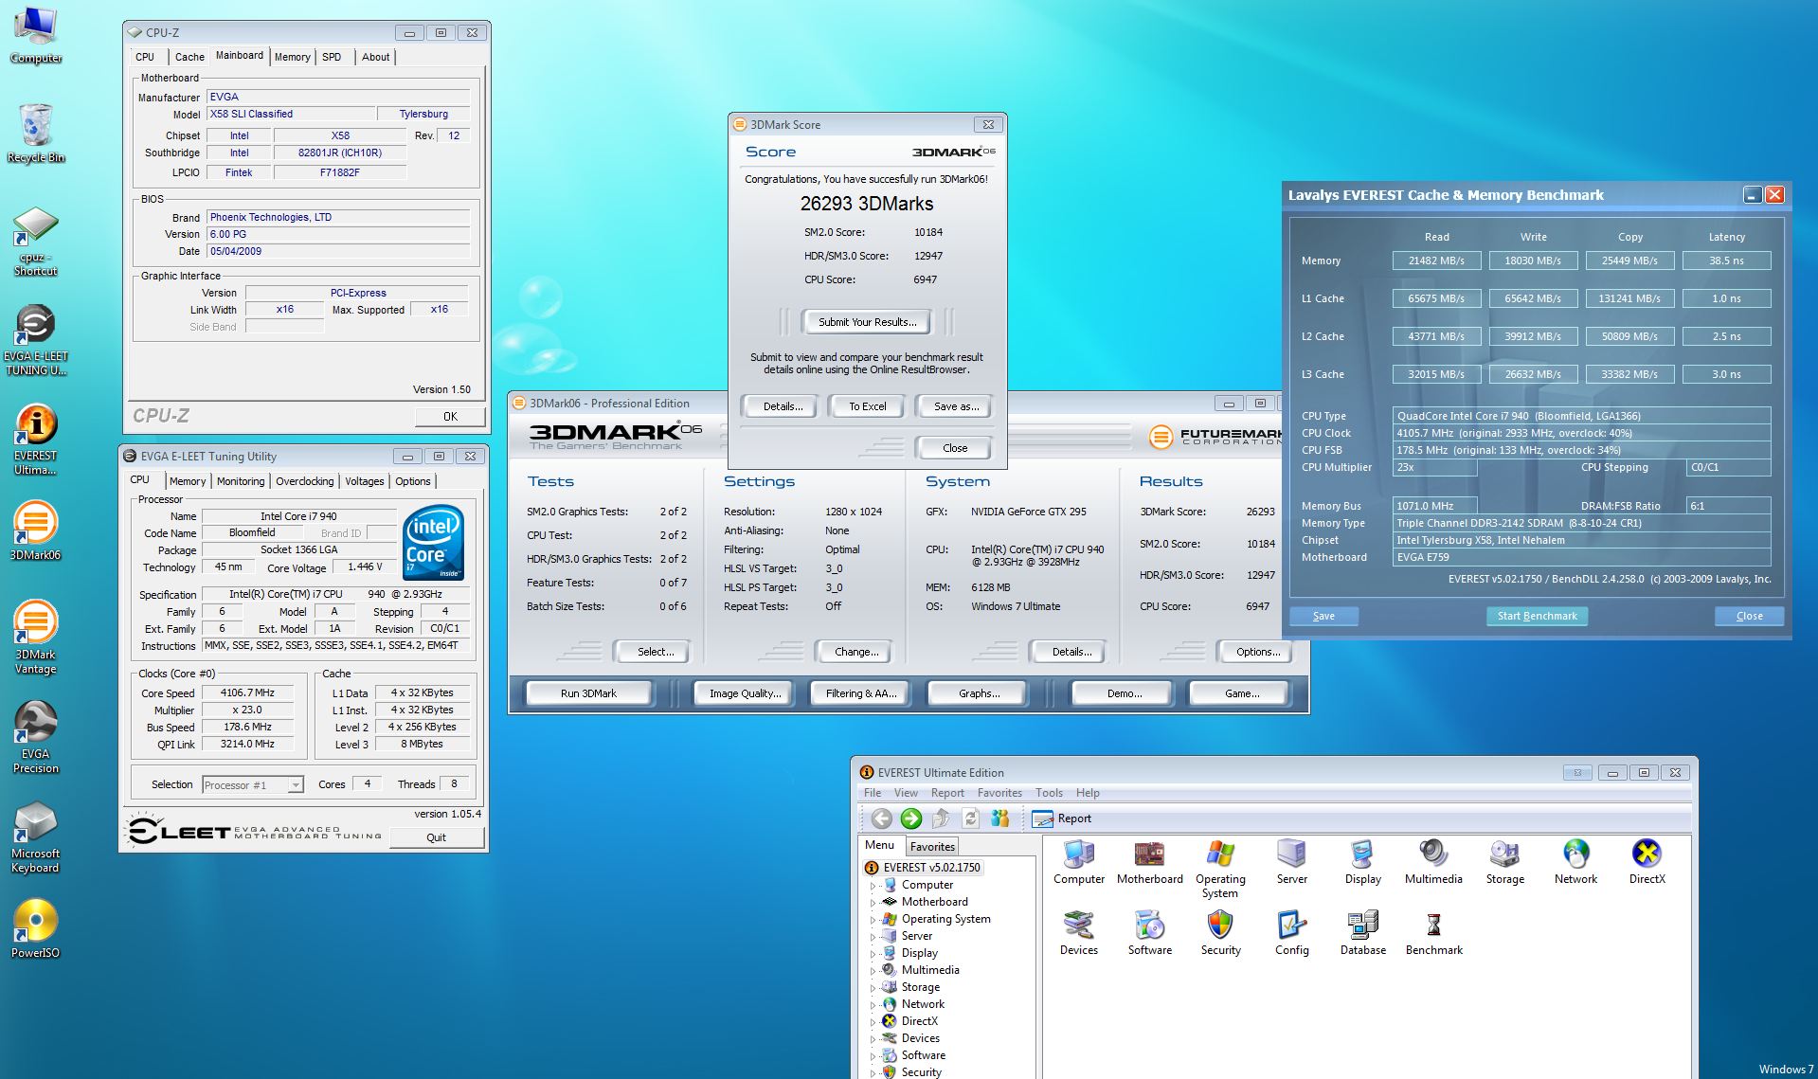Open the Database category icon in EVEREST panel
This screenshot has width=1818, height=1079.
pyautogui.click(x=1362, y=934)
